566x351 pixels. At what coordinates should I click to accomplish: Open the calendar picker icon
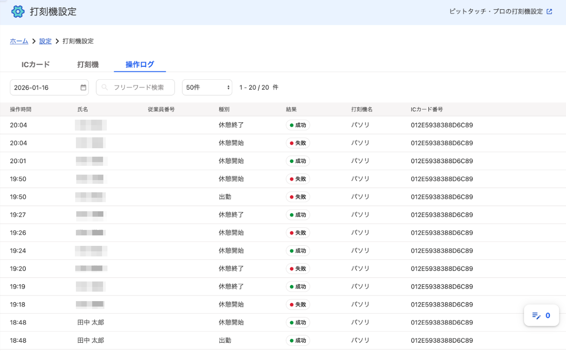click(x=83, y=87)
